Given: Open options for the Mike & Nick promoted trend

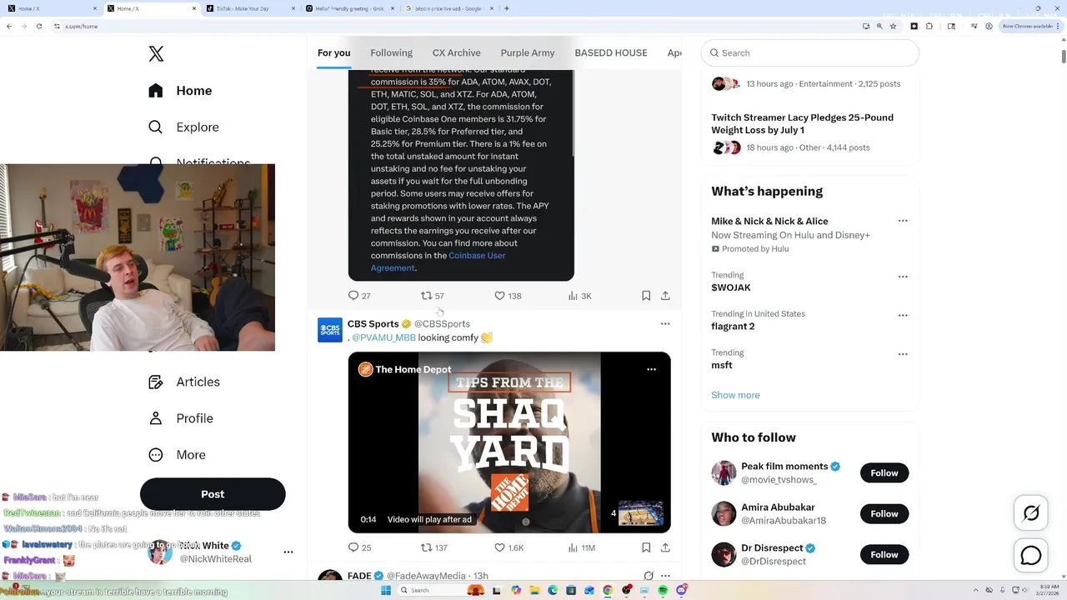Looking at the screenshot, I should tap(903, 222).
